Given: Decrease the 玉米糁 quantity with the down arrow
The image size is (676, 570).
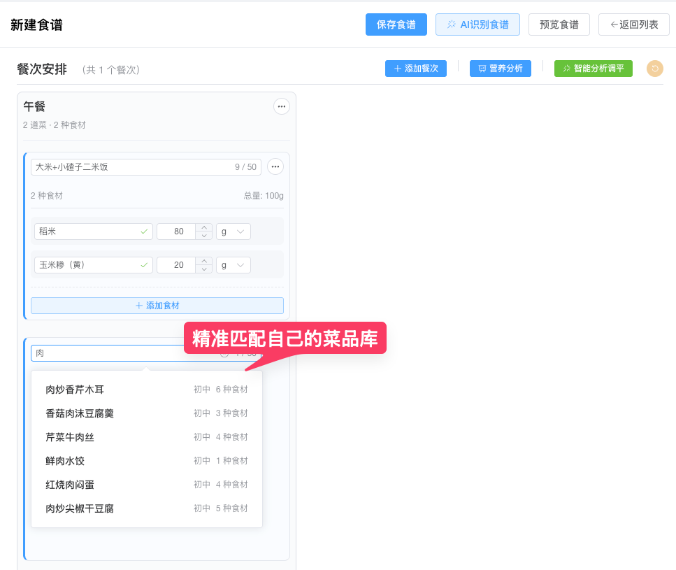Looking at the screenshot, I should tap(203, 269).
